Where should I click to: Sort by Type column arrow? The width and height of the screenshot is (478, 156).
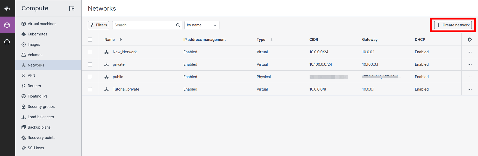[272, 40]
